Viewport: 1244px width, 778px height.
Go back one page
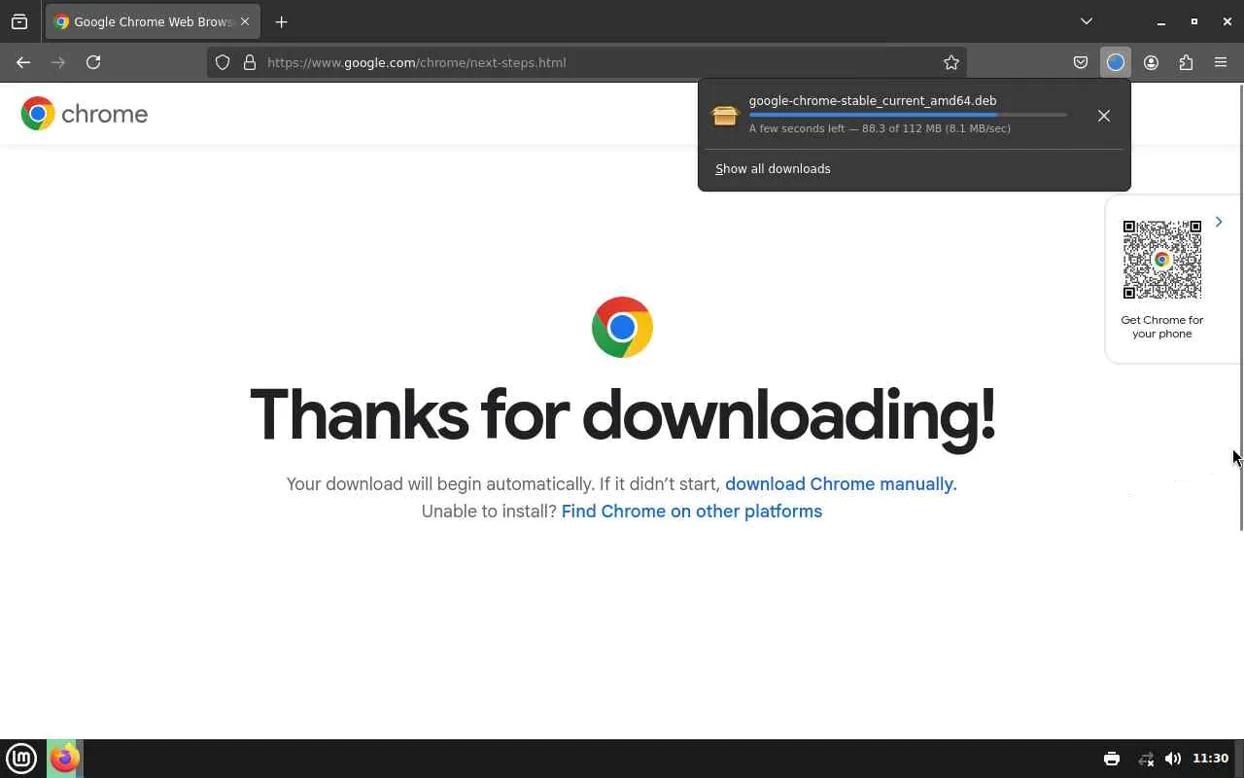pyautogui.click(x=23, y=62)
